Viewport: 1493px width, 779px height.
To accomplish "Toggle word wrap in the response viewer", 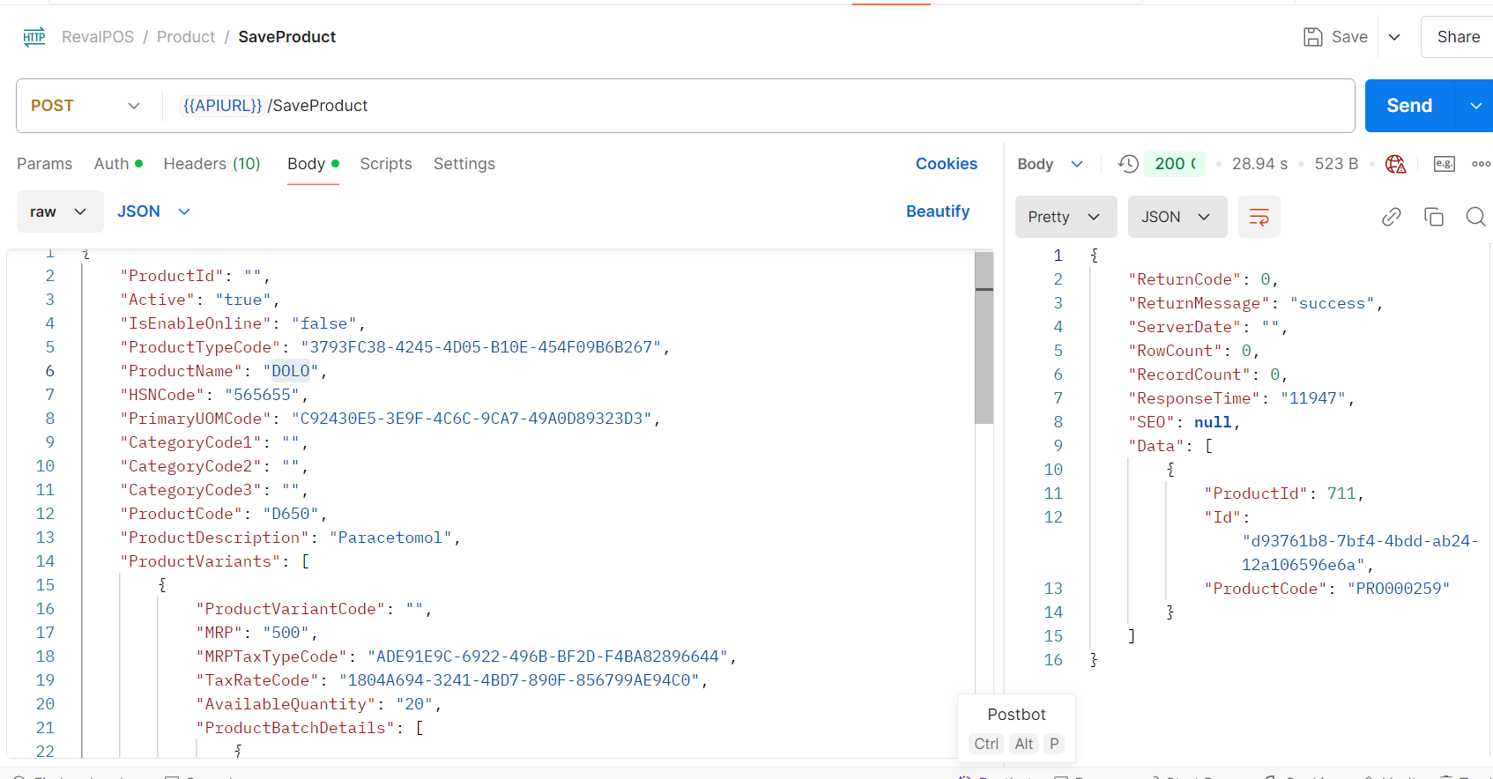I will pos(1259,217).
